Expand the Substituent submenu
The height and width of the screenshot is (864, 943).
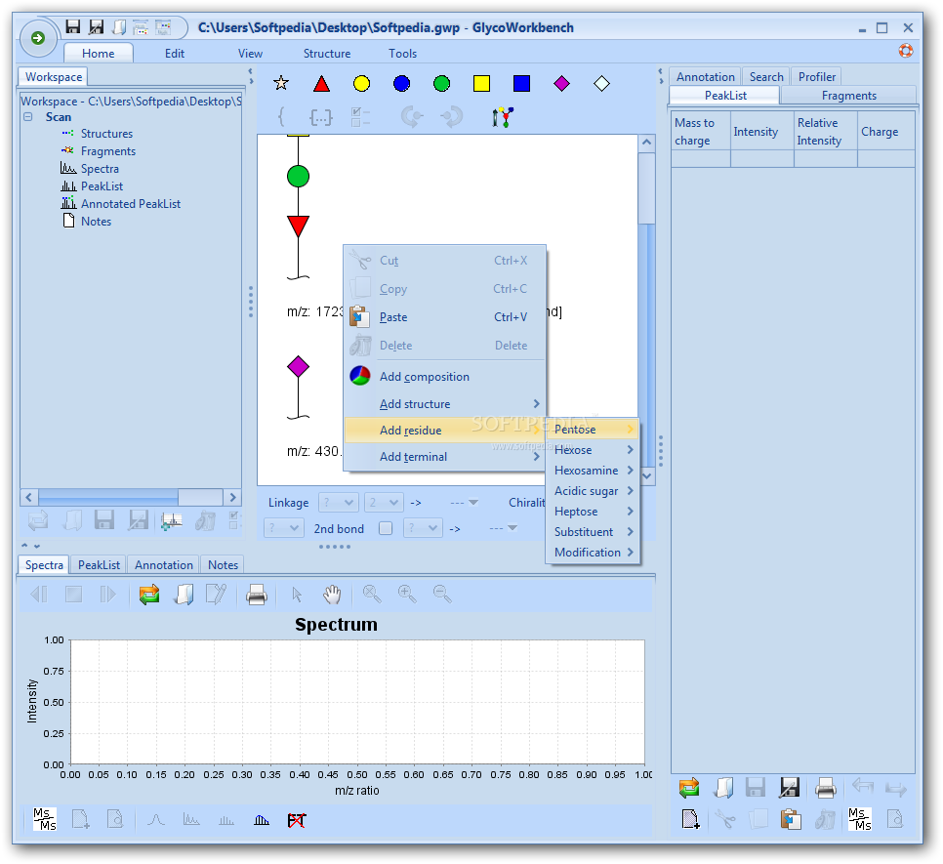point(593,531)
